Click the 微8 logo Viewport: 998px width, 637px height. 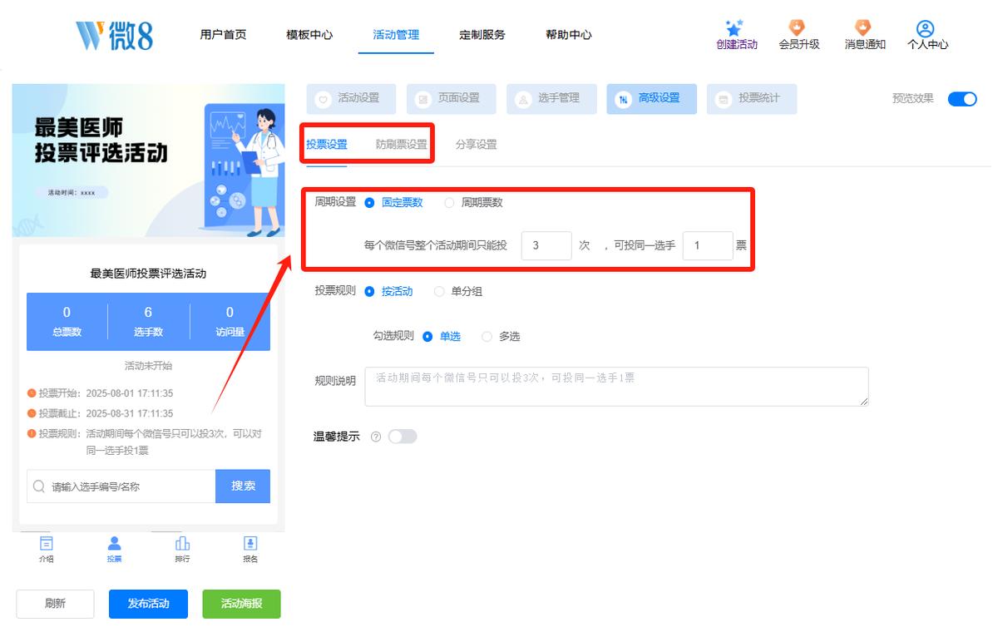coord(114,35)
